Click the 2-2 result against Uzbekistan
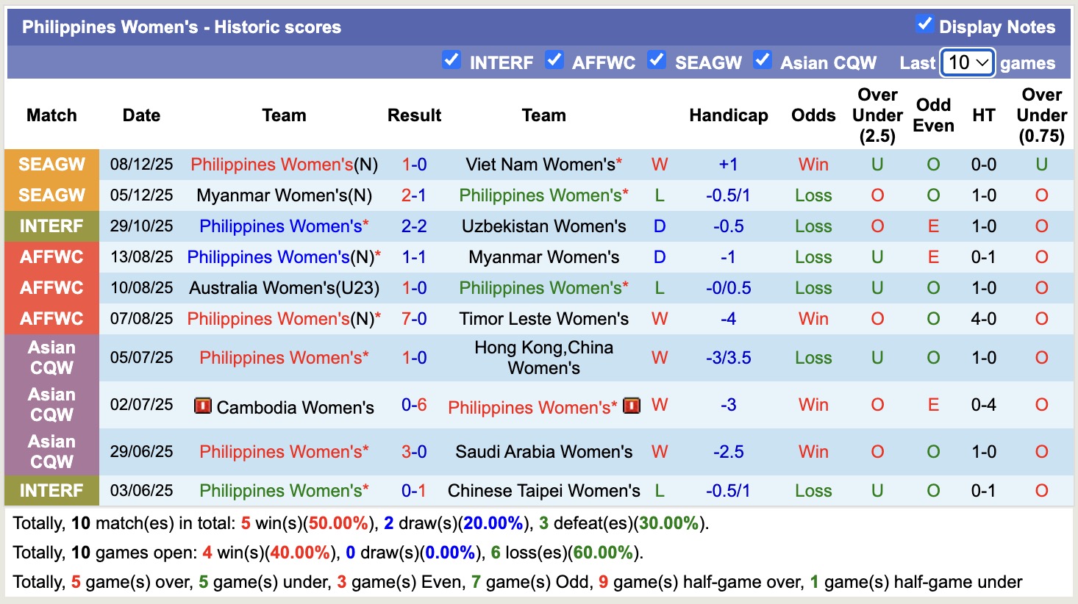The image size is (1078, 604). pos(414,226)
